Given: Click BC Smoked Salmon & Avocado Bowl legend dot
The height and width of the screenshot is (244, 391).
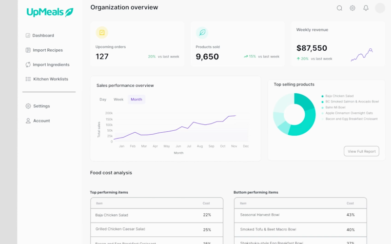Looking at the screenshot, I should pyautogui.click(x=322, y=102).
